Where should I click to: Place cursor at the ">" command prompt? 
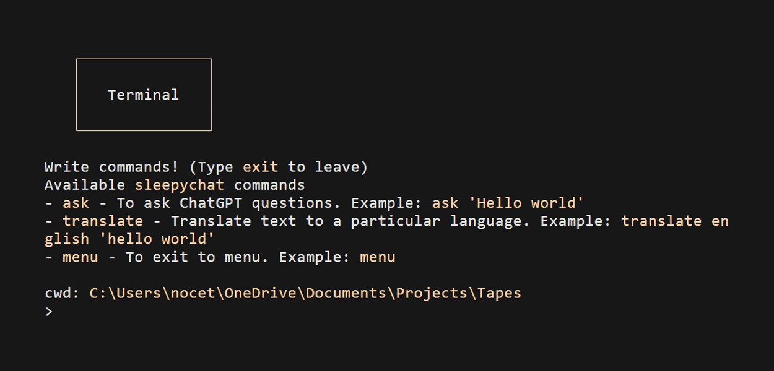tap(48, 310)
